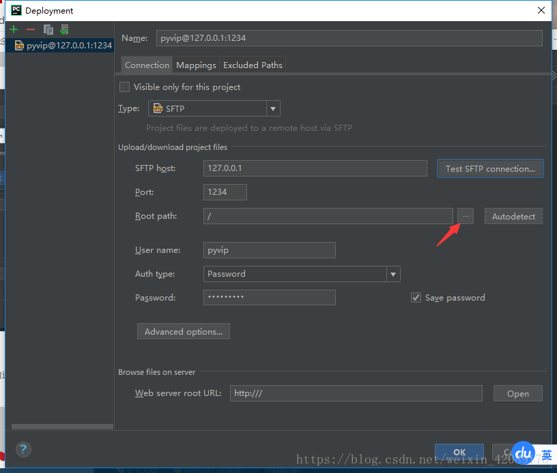Confirm with the OK button

(459, 452)
